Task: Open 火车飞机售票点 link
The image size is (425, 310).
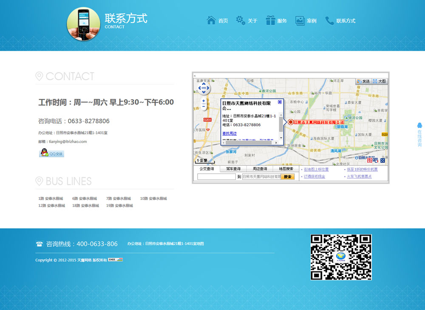Action: coord(359,176)
